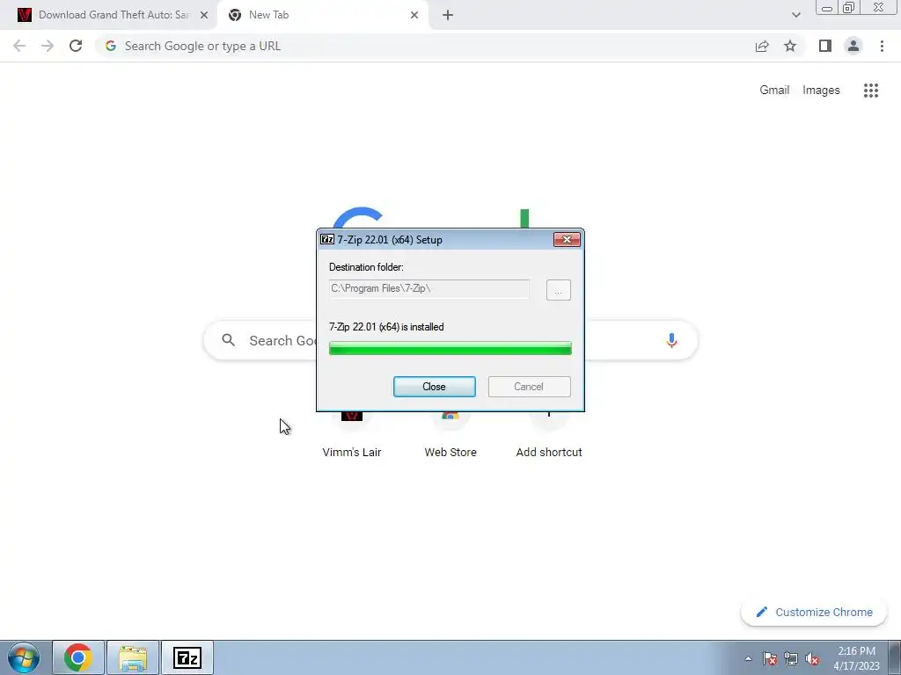Click "7-Zip 22.01 (x64) is installed" text
The height and width of the screenshot is (675, 901).
(x=386, y=327)
